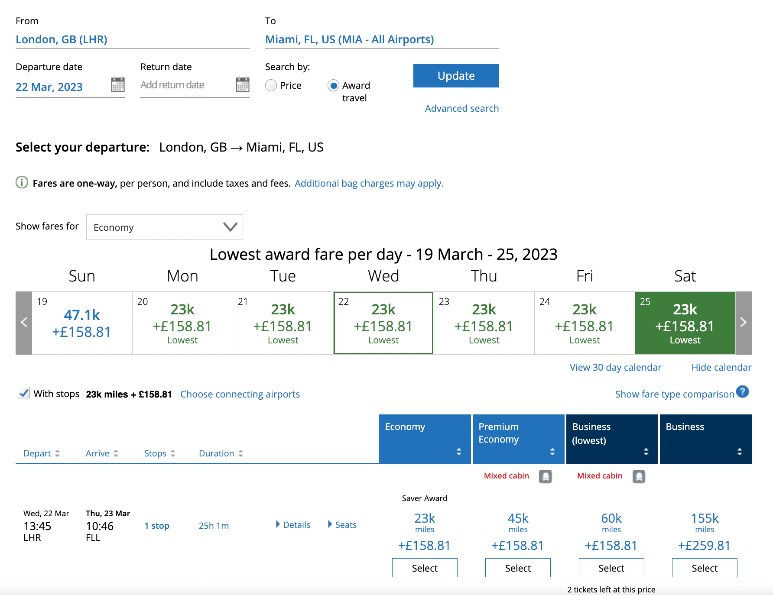Click the fares information icon
773x595 pixels.
click(22, 183)
